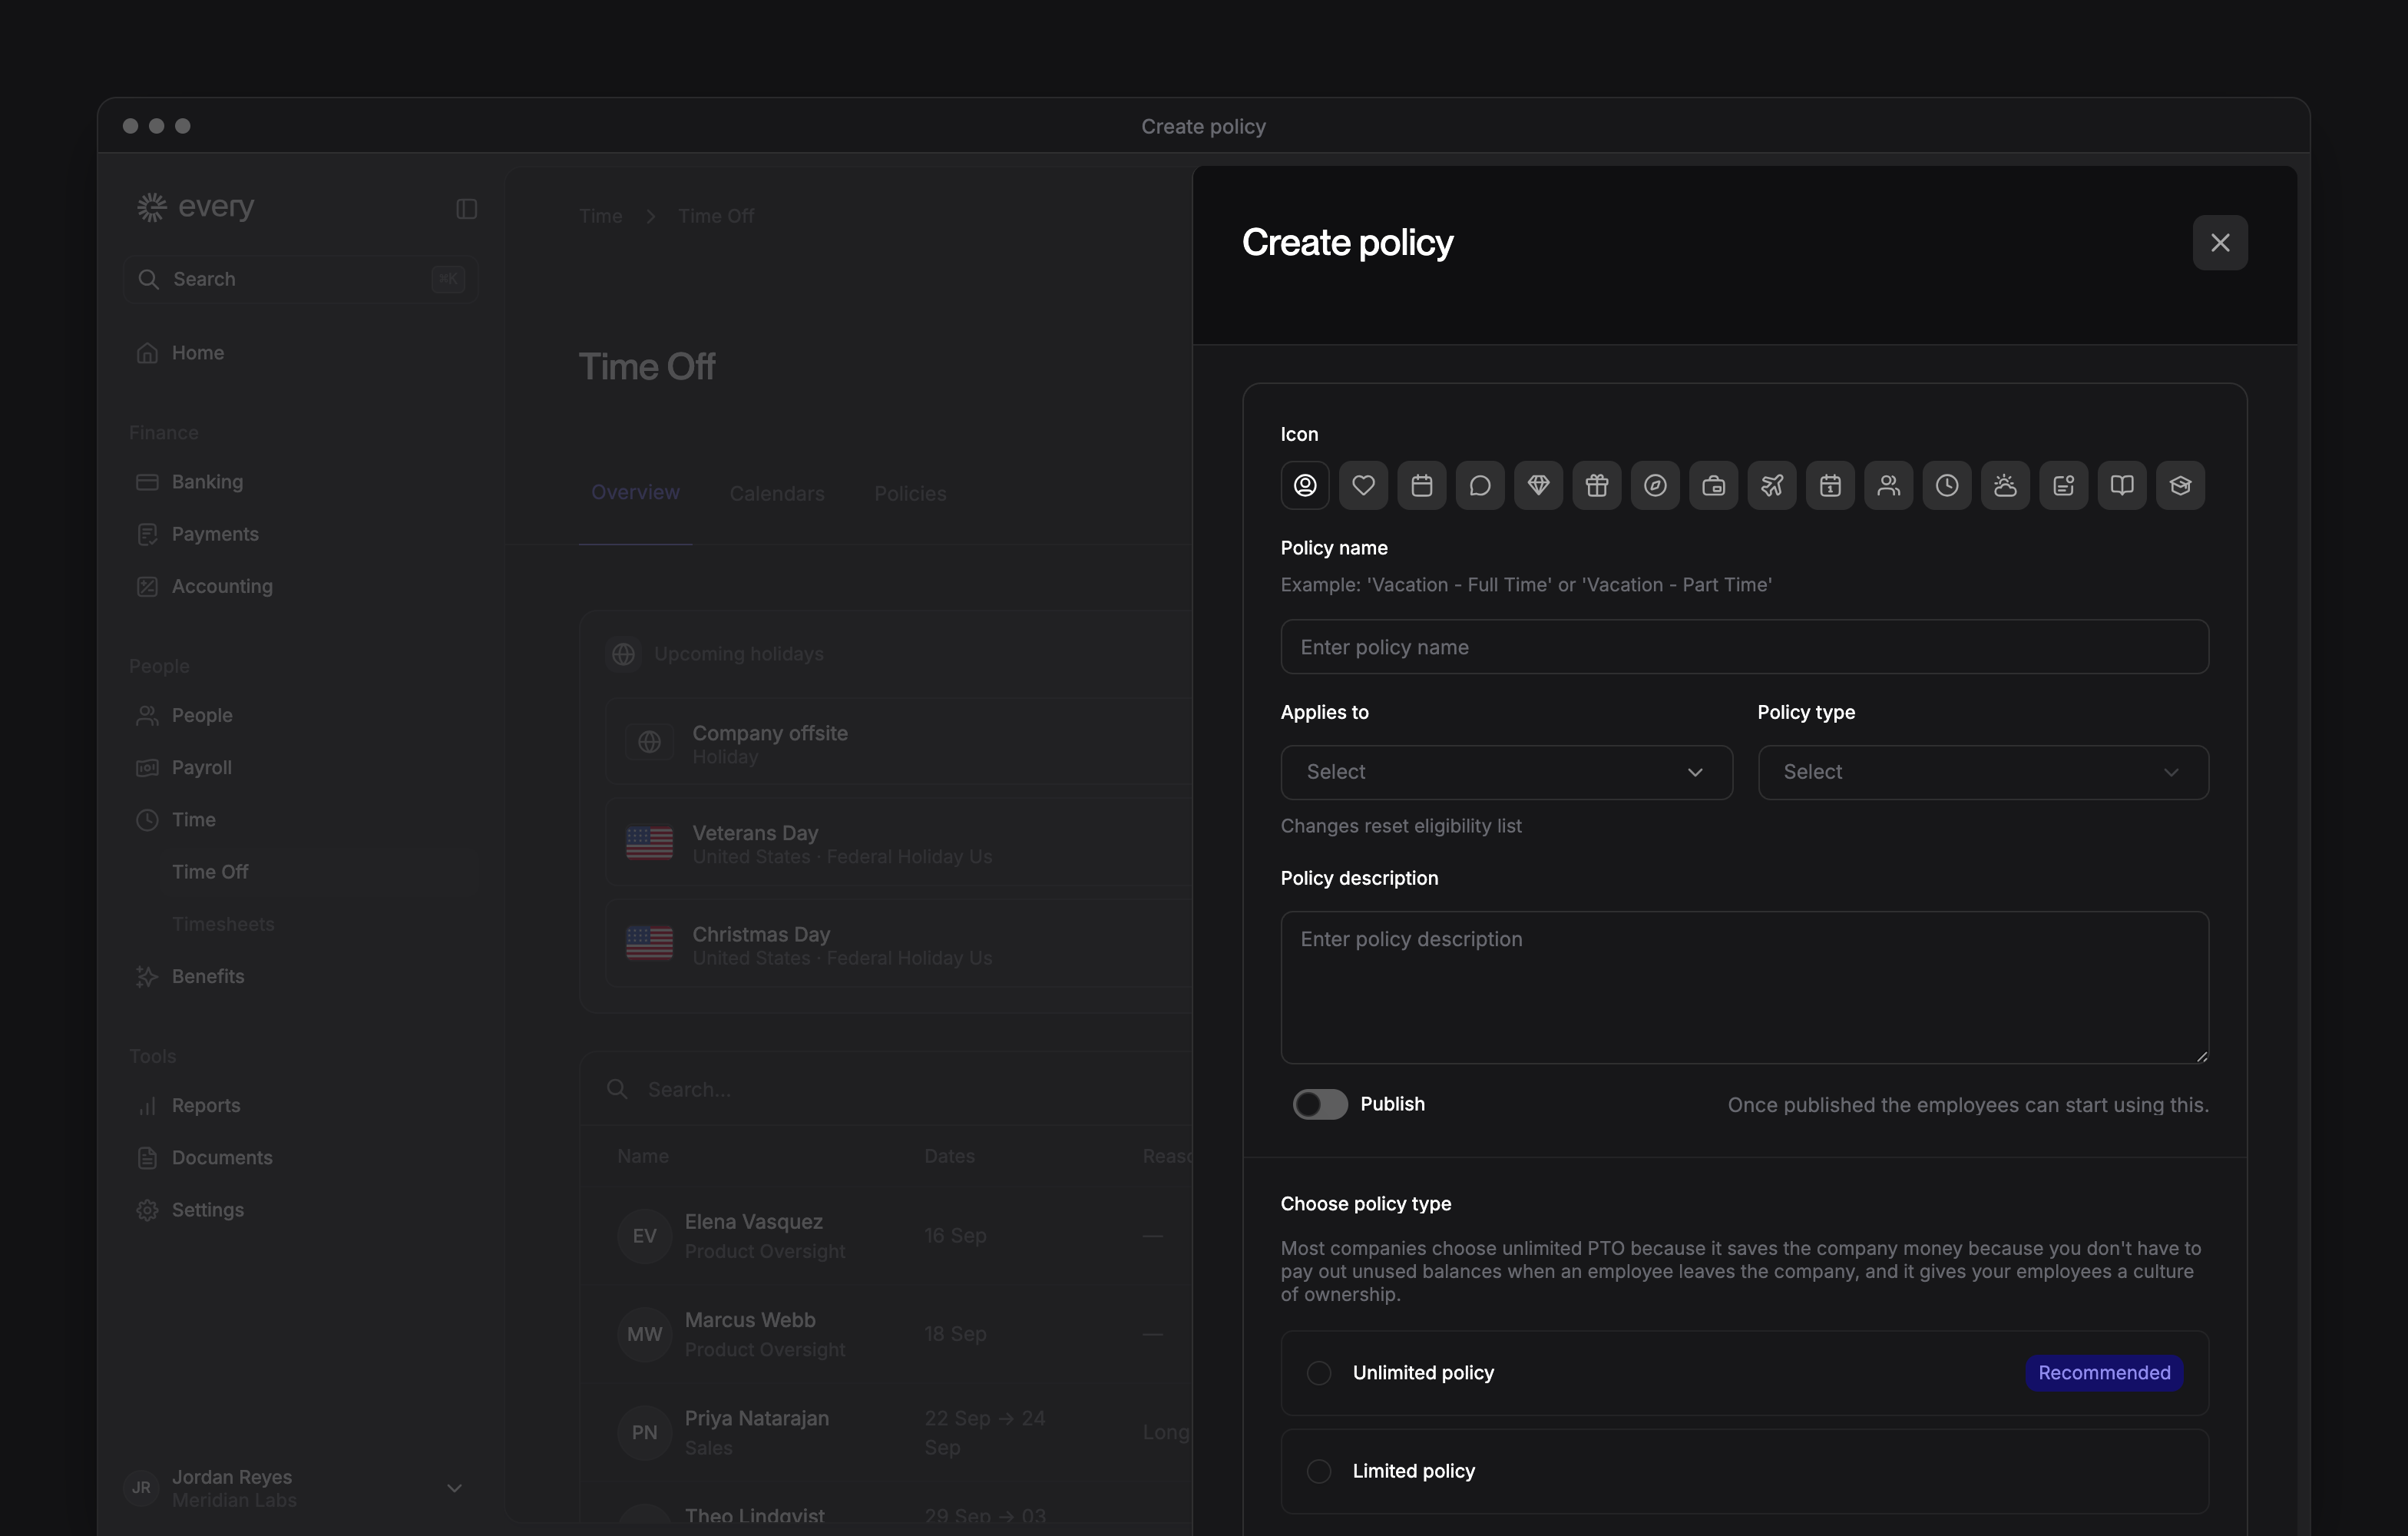This screenshot has width=2408, height=1536.
Task: Close the Create policy panel
Action: click(x=2220, y=242)
